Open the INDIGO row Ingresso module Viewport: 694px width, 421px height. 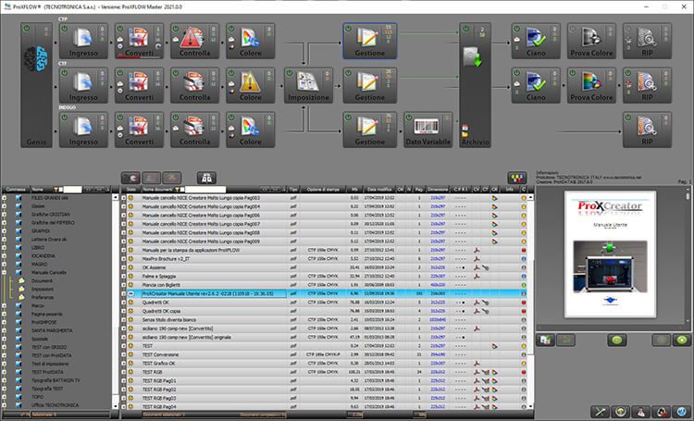(x=83, y=130)
